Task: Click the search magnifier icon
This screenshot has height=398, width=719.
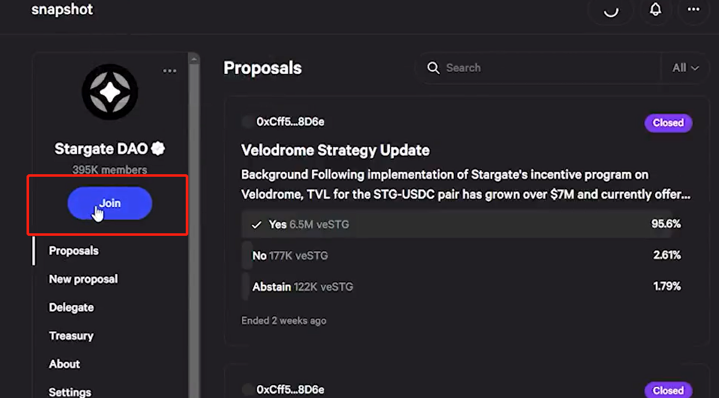Action: (x=433, y=68)
